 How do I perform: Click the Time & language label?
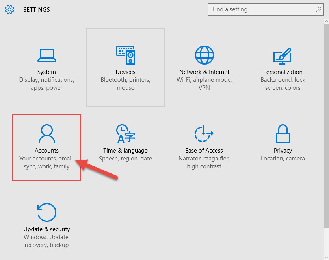tap(125, 151)
